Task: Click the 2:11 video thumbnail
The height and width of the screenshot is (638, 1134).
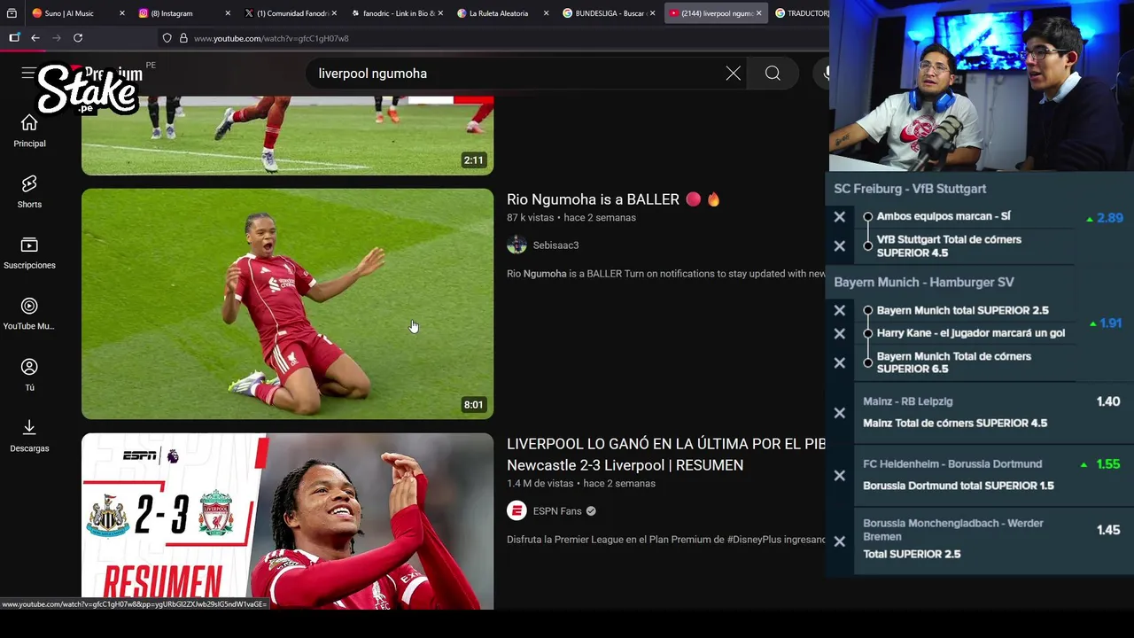Action: [x=287, y=136]
